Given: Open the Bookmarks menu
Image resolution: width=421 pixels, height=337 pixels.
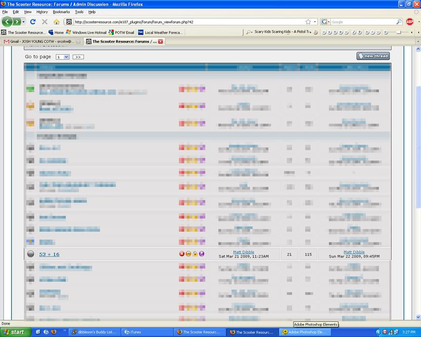Looking at the screenshot, I should coord(61,12).
